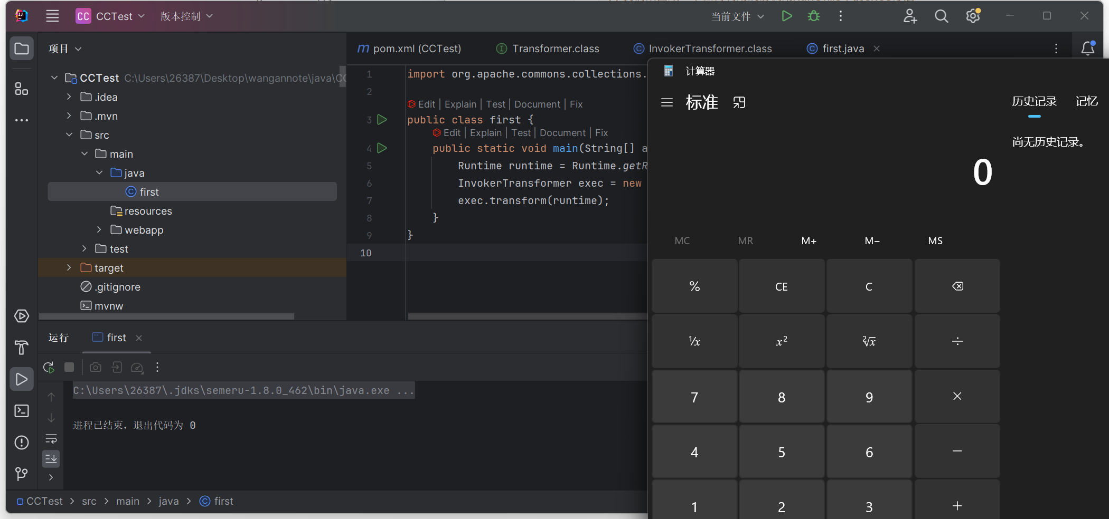
Task: Close the 'first' run tab
Action: [x=139, y=338]
